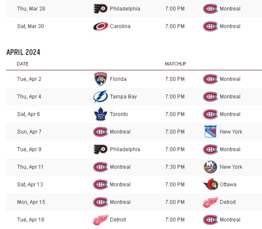Image resolution: width=262 pixels, height=229 pixels.
Task: Click the DATE column header
Action: 23,64
